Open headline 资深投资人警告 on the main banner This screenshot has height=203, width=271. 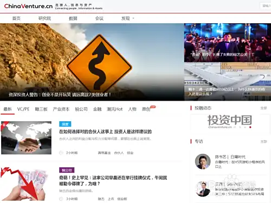60,95
